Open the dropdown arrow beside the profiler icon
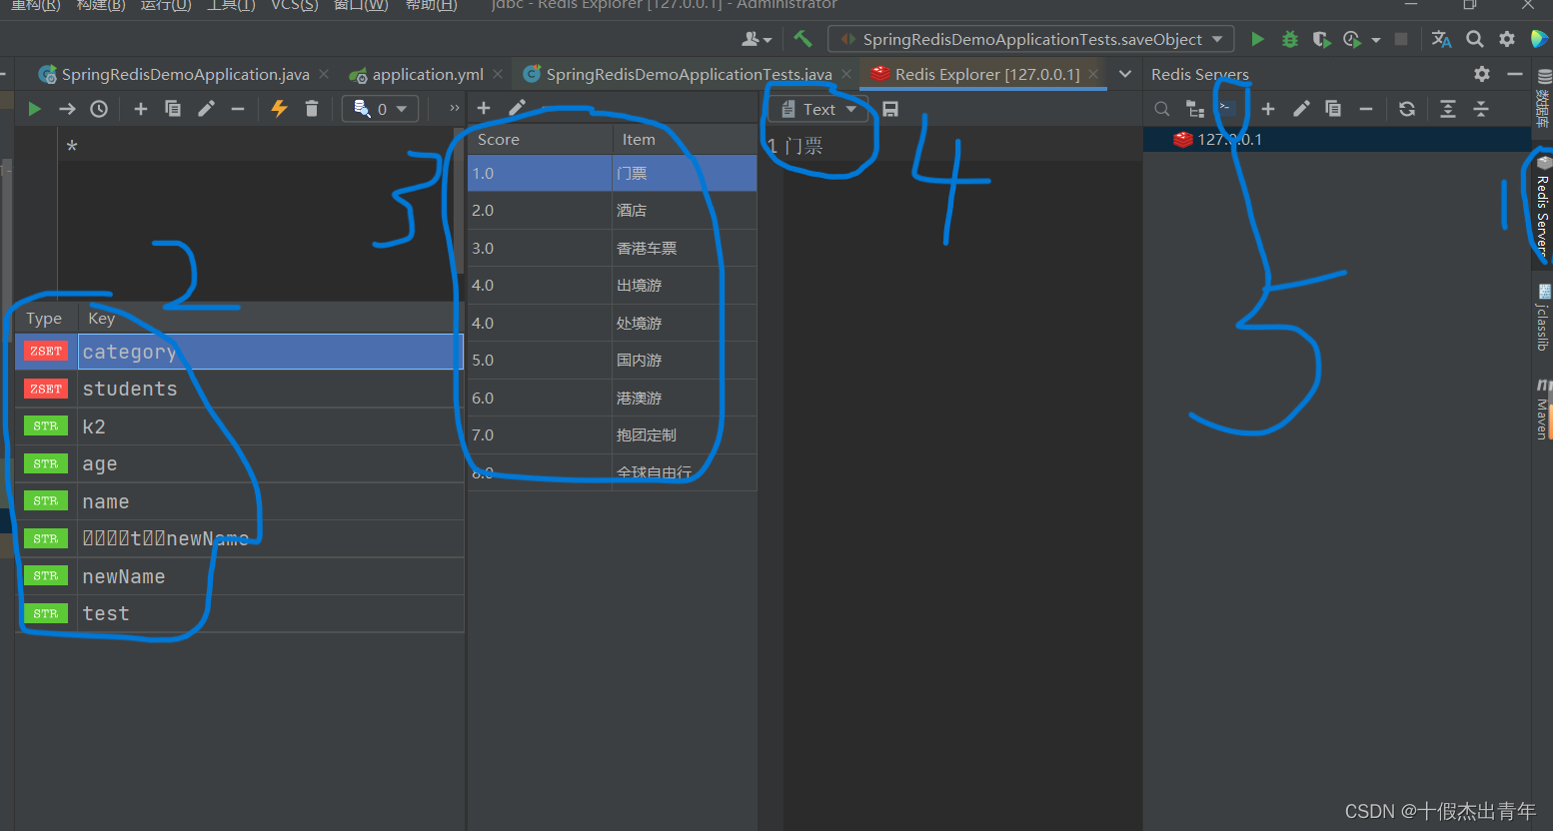The width and height of the screenshot is (1553, 831). coord(1376,40)
